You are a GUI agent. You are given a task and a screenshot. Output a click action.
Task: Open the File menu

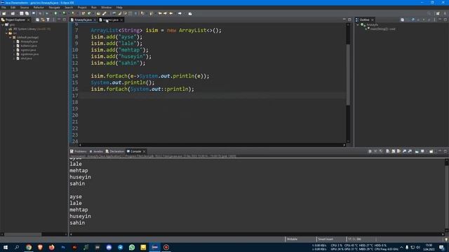click(4, 8)
